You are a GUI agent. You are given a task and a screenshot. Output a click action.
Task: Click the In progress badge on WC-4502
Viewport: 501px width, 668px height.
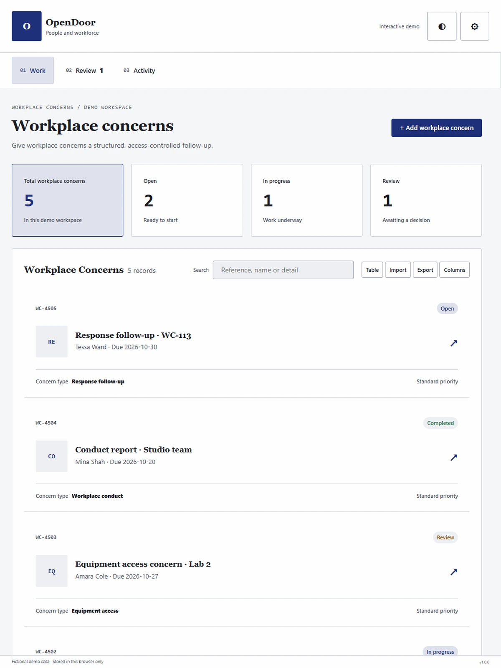pos(440,651)
